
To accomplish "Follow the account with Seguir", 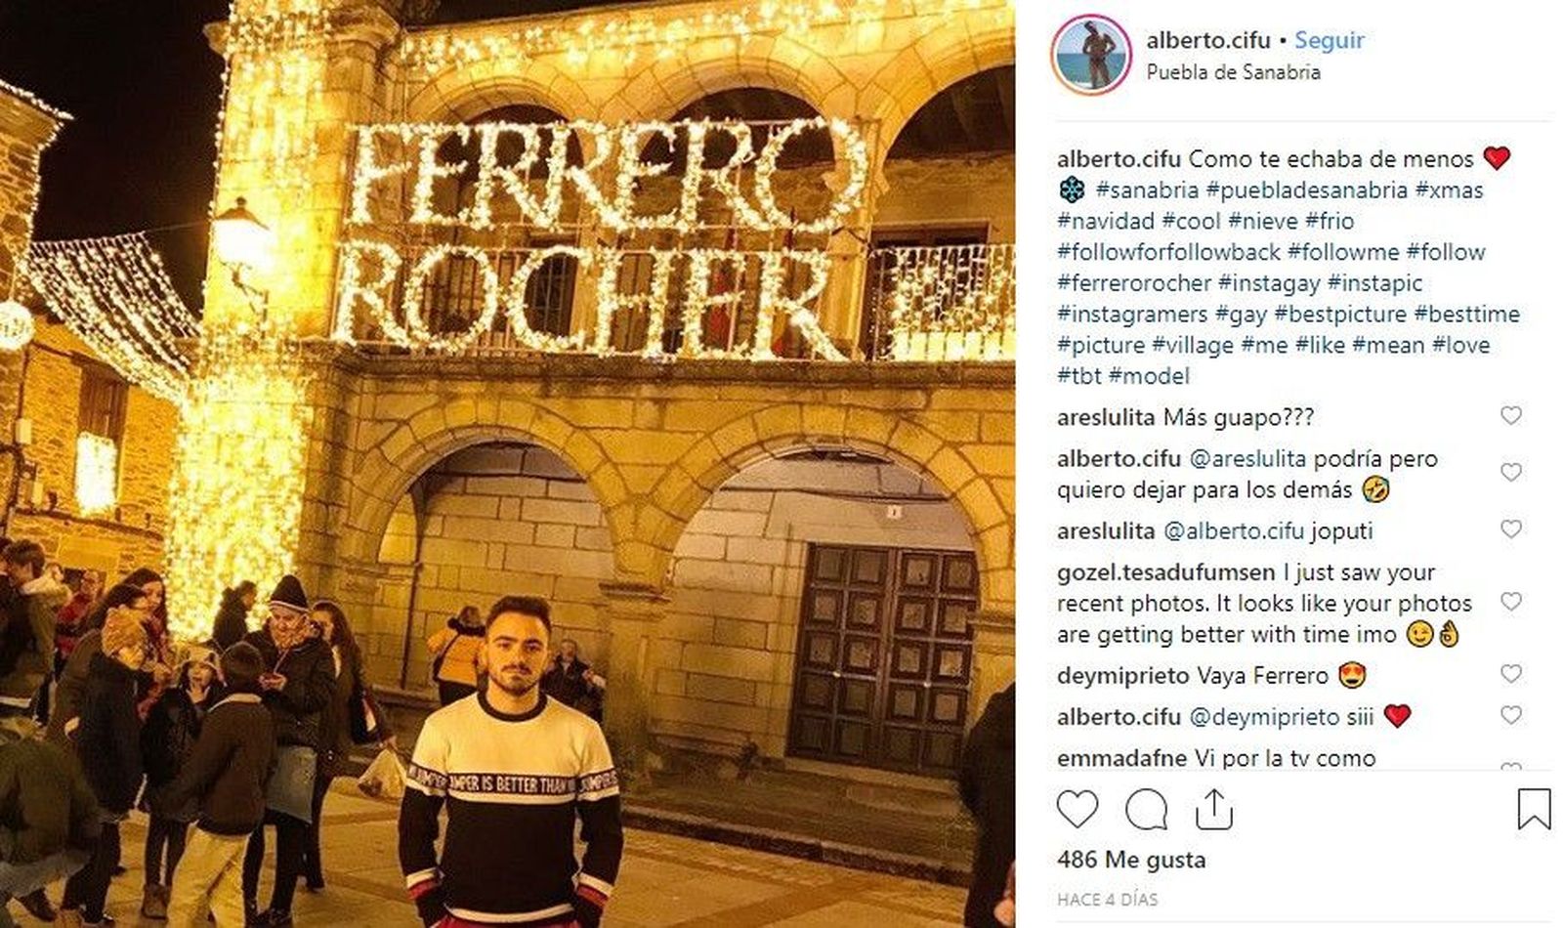I will point(1329,40).
